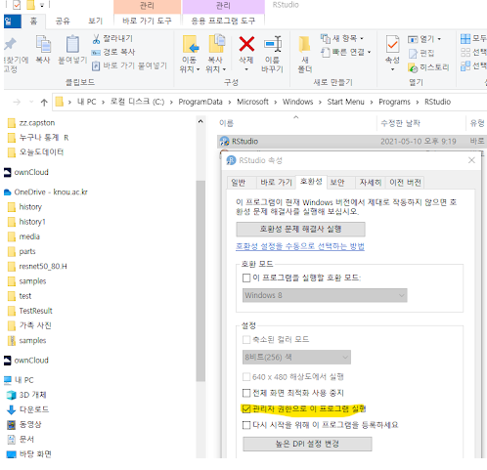Screen dimensions: 487x470
Task: Open the 8비트(256) 색 color dropdown
Action: tap(296, 358)
